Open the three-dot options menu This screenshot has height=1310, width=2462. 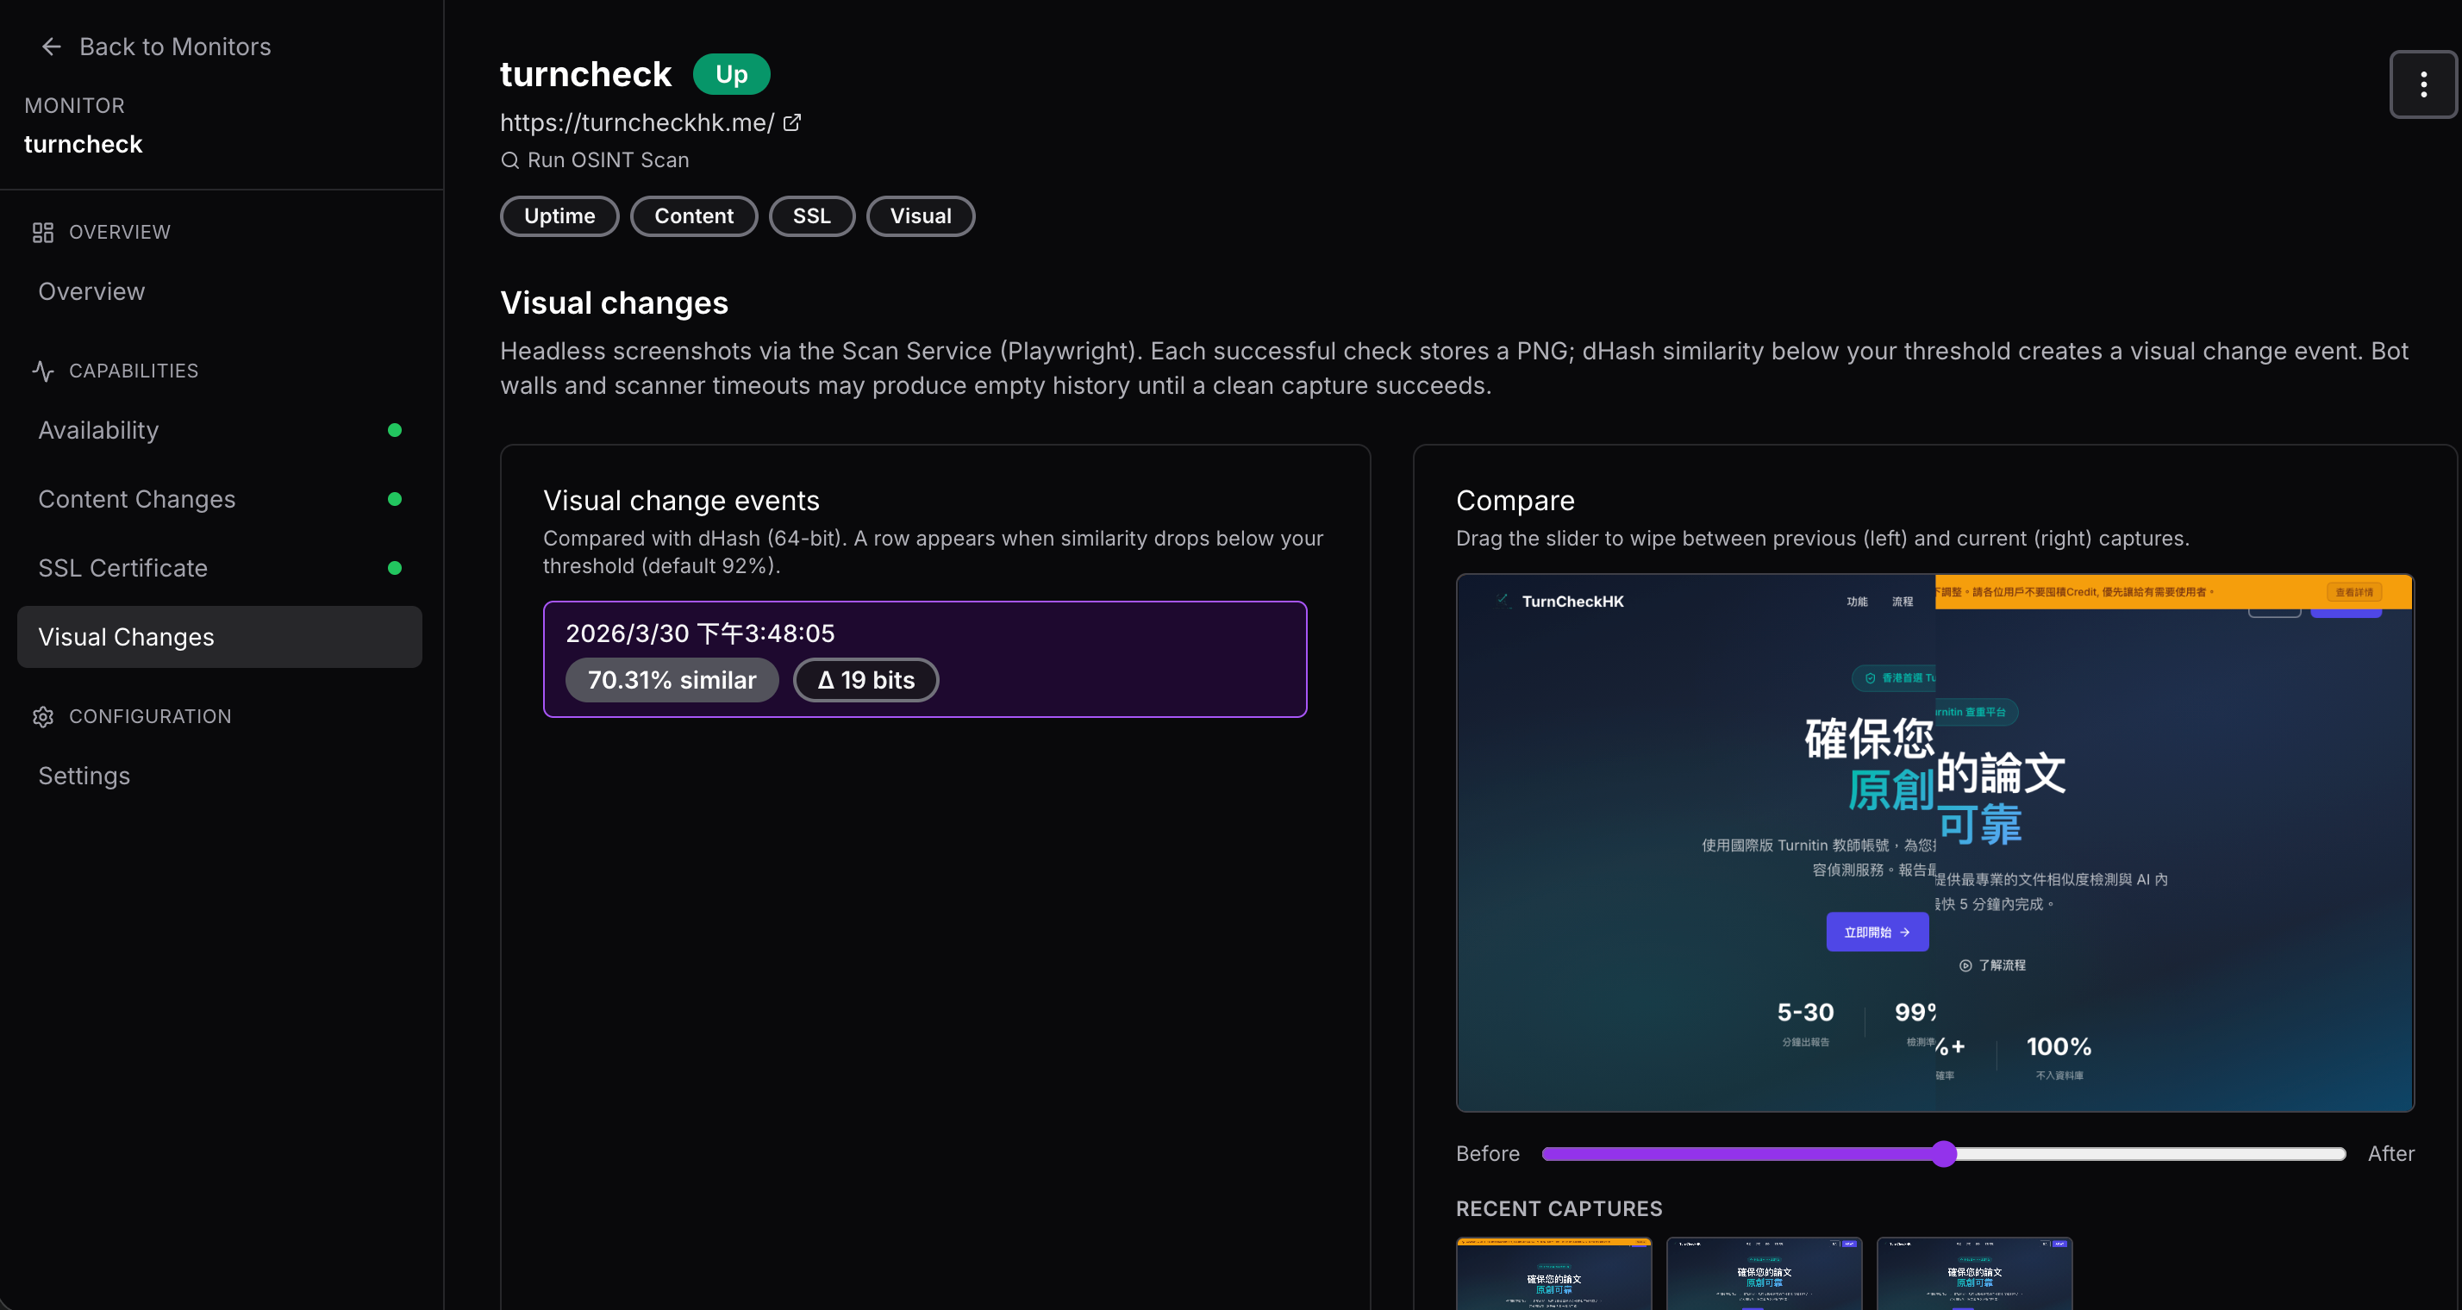pyautogui.click(x=2423, y=84)
